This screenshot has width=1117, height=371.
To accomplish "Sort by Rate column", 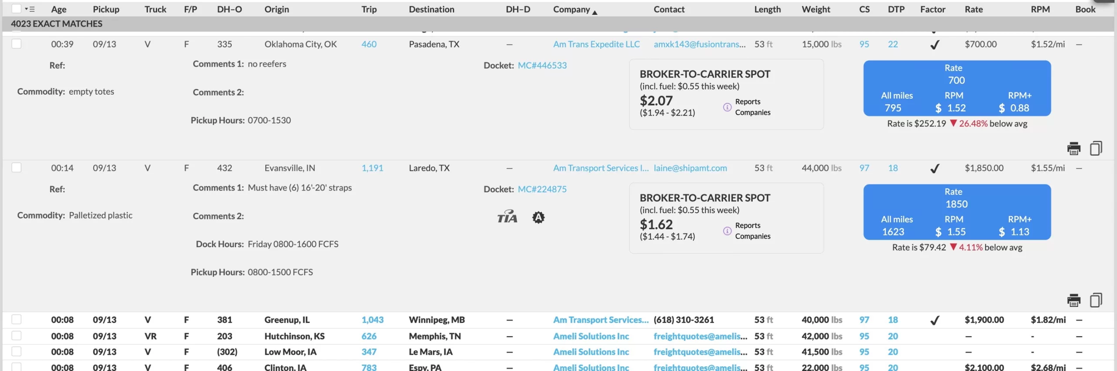I will (x=973, y=9).
